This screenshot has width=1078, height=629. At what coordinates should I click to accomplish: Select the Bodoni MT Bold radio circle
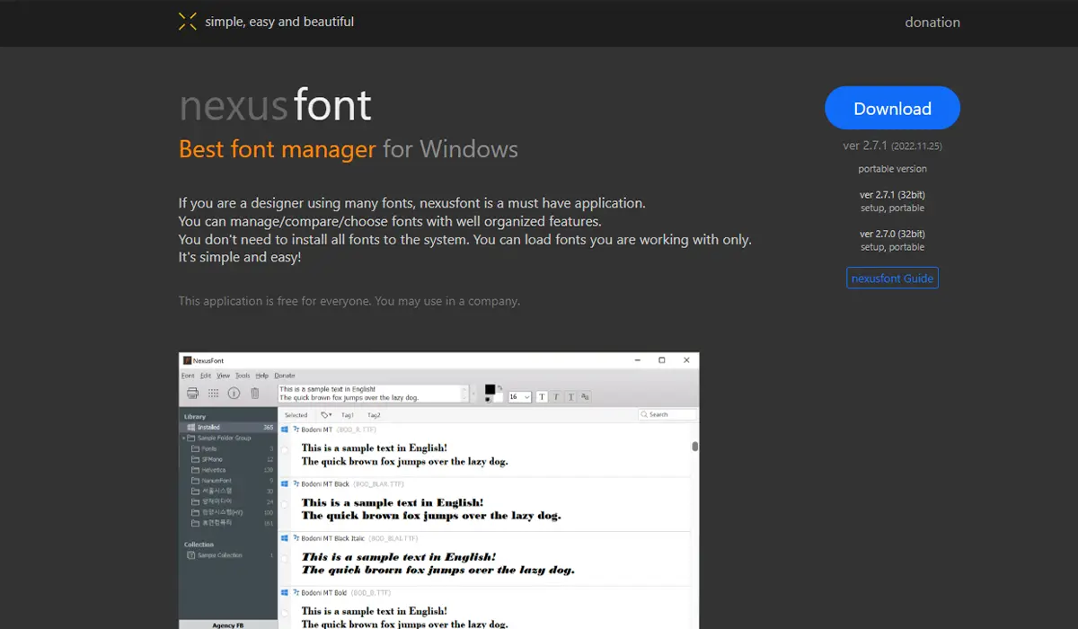pos(285,614)
